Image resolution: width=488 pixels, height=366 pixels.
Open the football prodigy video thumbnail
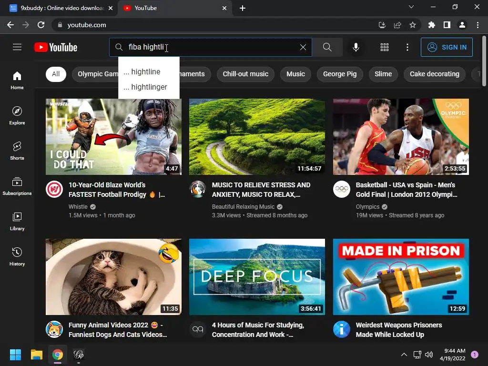(x=113, y=137)
